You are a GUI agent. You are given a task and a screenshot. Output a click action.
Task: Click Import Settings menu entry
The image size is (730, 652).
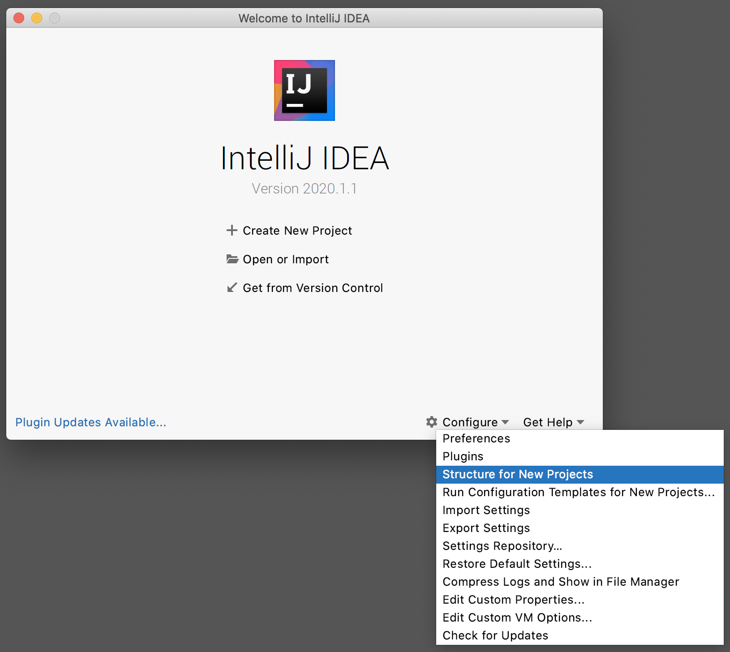[x=486, y=510]
